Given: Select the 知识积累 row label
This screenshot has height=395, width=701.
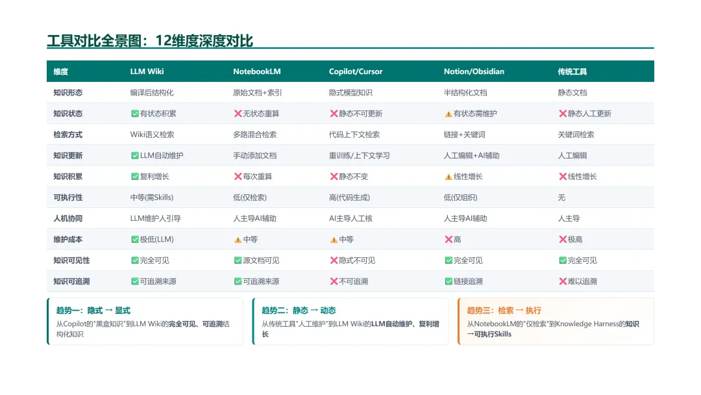Looking at the screenshot, I should pyautogui.click(x=68, y=177).
